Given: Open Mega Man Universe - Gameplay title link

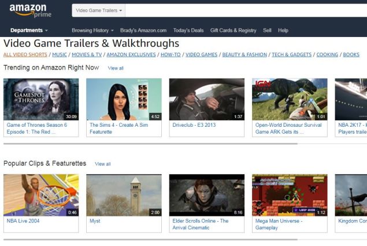Looking at the screenshot, I should click(279, 224).
